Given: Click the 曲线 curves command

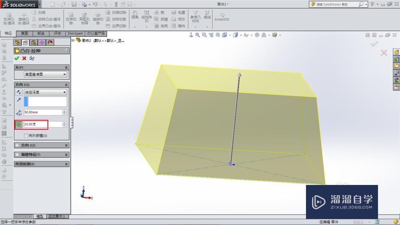Looking at the screenshot, I should tap(207, 15).
